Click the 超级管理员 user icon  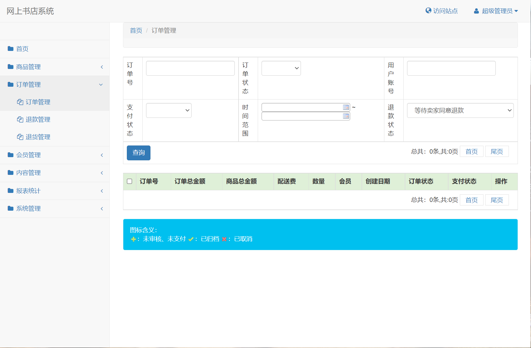point(476,11)
